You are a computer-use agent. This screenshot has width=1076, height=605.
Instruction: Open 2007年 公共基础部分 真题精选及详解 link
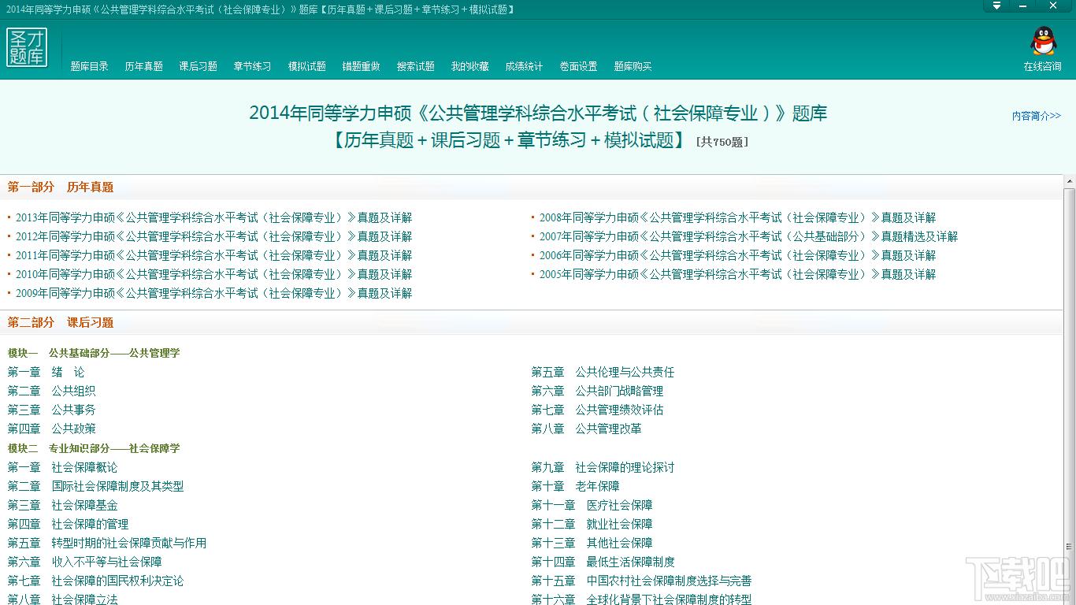tap(748, 237)
